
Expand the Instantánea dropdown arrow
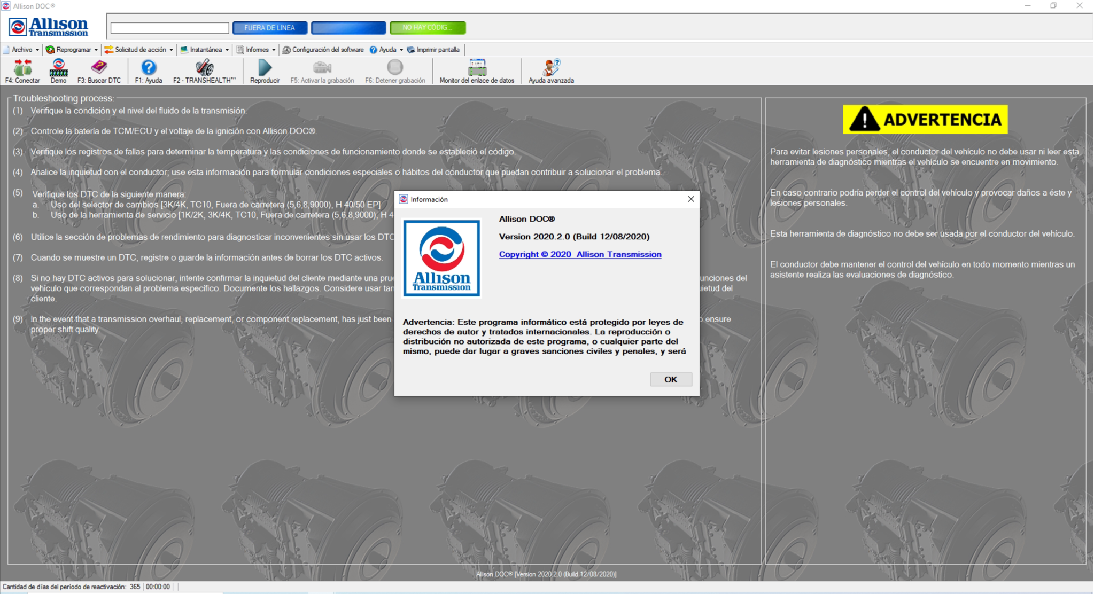point(227,50)
